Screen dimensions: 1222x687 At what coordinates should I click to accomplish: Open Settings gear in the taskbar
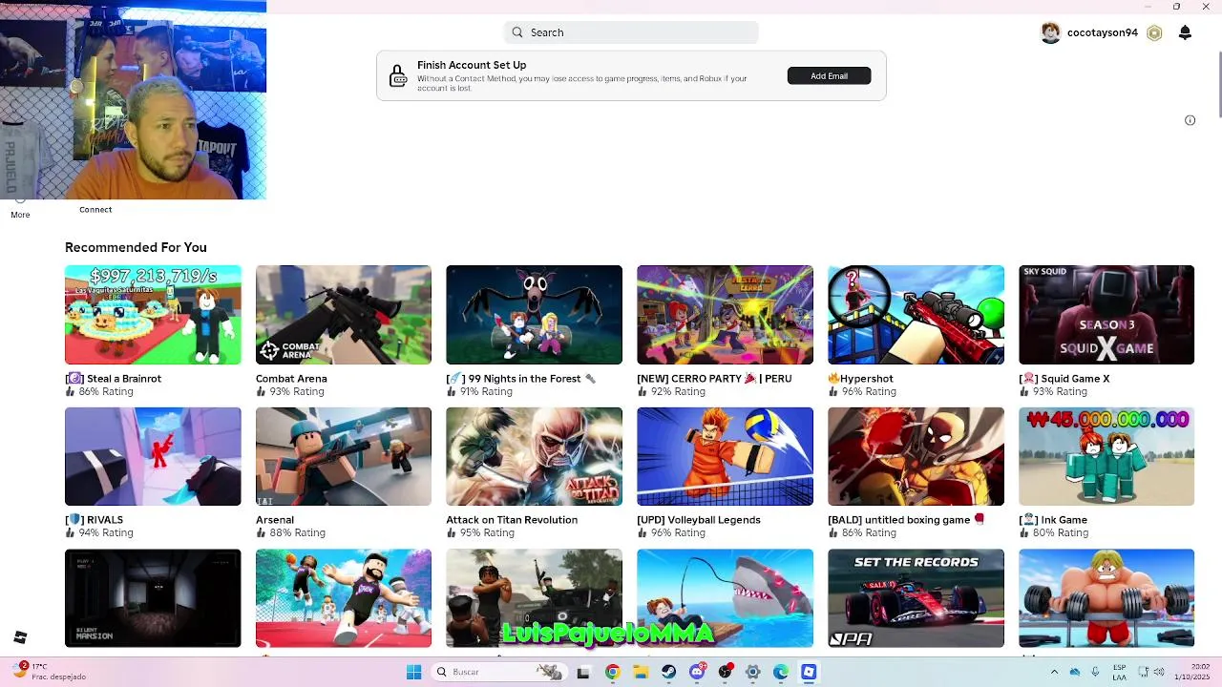click(x=752, y=673)
